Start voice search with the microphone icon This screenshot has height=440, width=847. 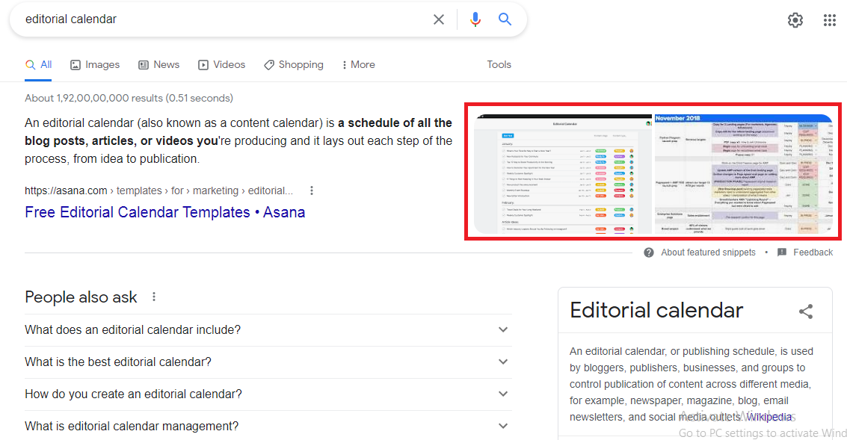pos(475,19)
